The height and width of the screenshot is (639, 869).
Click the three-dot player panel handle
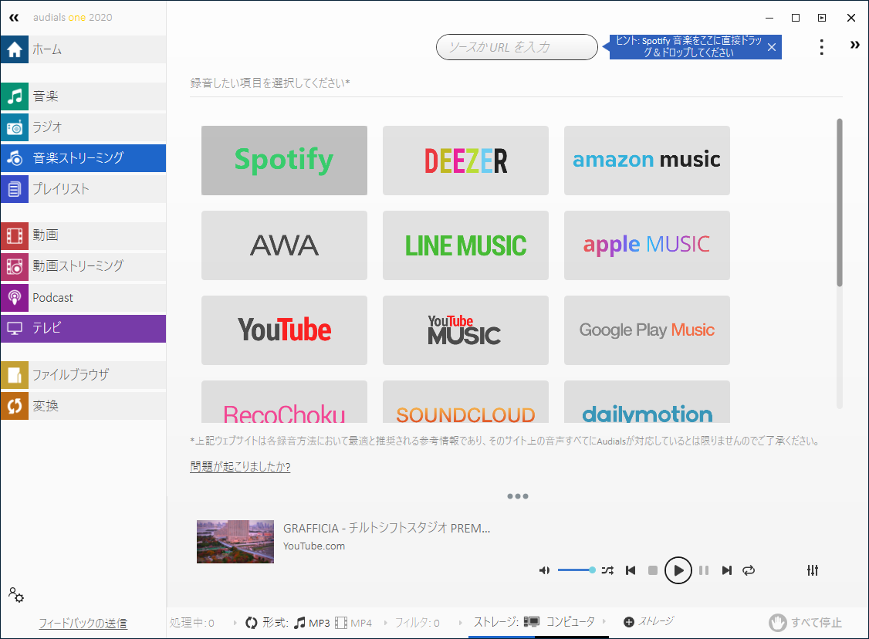pyautogui.click(x=518, y=496)
